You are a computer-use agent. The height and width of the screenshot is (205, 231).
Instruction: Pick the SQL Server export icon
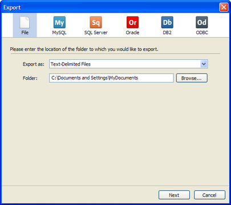pyautogui.click(x=96, y=25)
